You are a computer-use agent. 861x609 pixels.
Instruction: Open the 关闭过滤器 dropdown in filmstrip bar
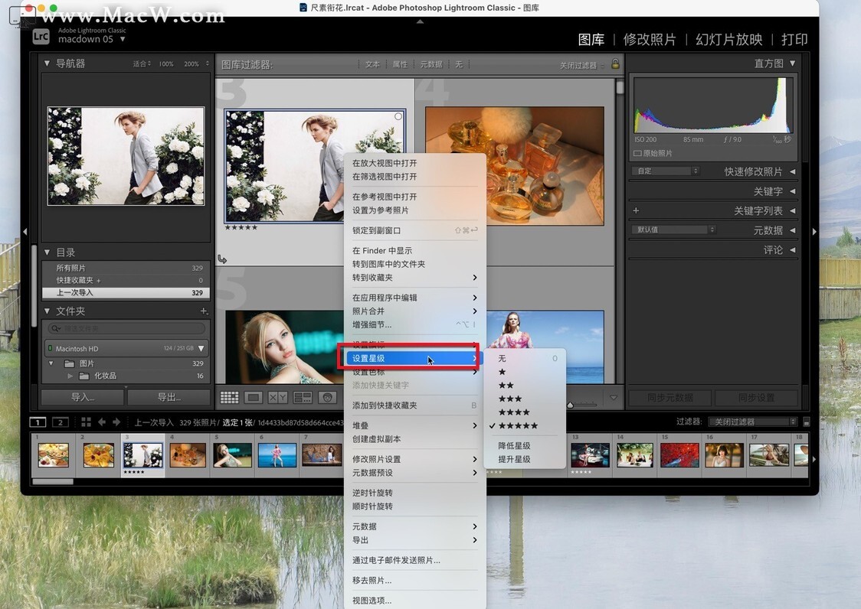752,422
